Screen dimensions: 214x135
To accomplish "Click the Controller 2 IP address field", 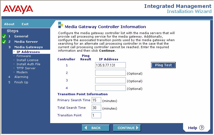I will pos(110,73).
